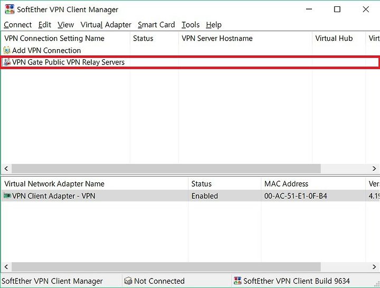Image resolution: width=380 pixels, height=288 pixels.
Task: Click the connections list horizontal scrollbar thumb
Action: (x=166, y=169)
